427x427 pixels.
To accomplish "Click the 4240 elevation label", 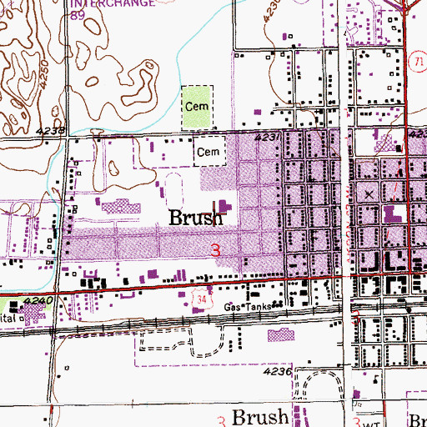I will [38, 300].
